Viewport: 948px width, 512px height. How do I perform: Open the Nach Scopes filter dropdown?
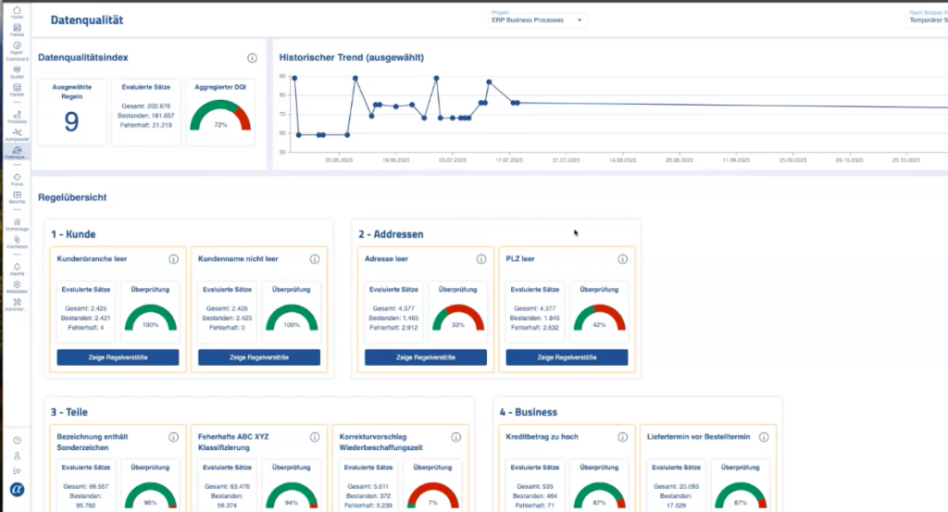(926, 19)
